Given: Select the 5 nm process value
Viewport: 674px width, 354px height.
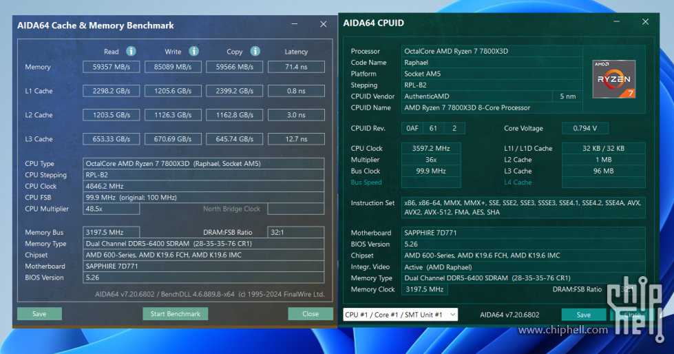Looking at the screenshot, I should click(x=568, y=96).
